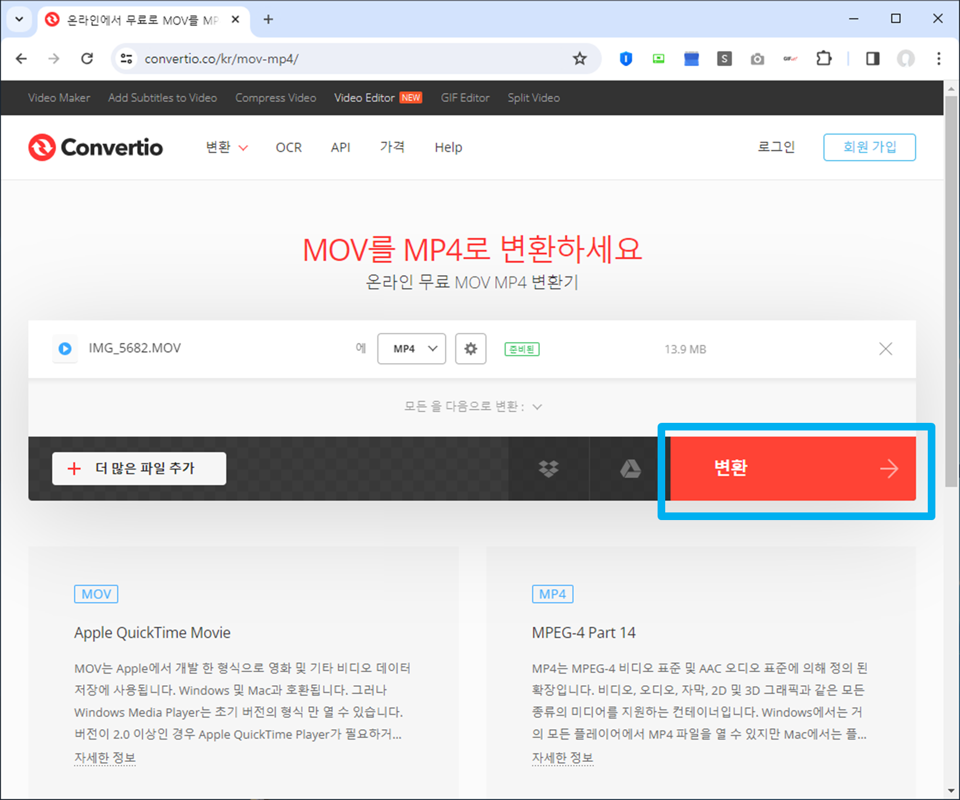Add files from Dropbox
The height and width of the screenshot is (800, 960).
click(x=549, y=468)
